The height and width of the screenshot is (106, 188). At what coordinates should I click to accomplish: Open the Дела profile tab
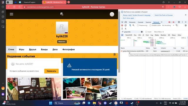tap(55, 49)
